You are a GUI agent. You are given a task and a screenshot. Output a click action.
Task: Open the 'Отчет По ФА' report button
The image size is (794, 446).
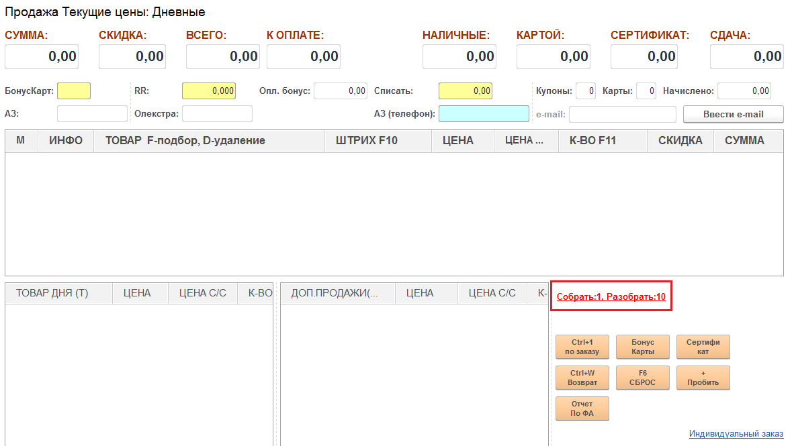click(x=582, y=408)
